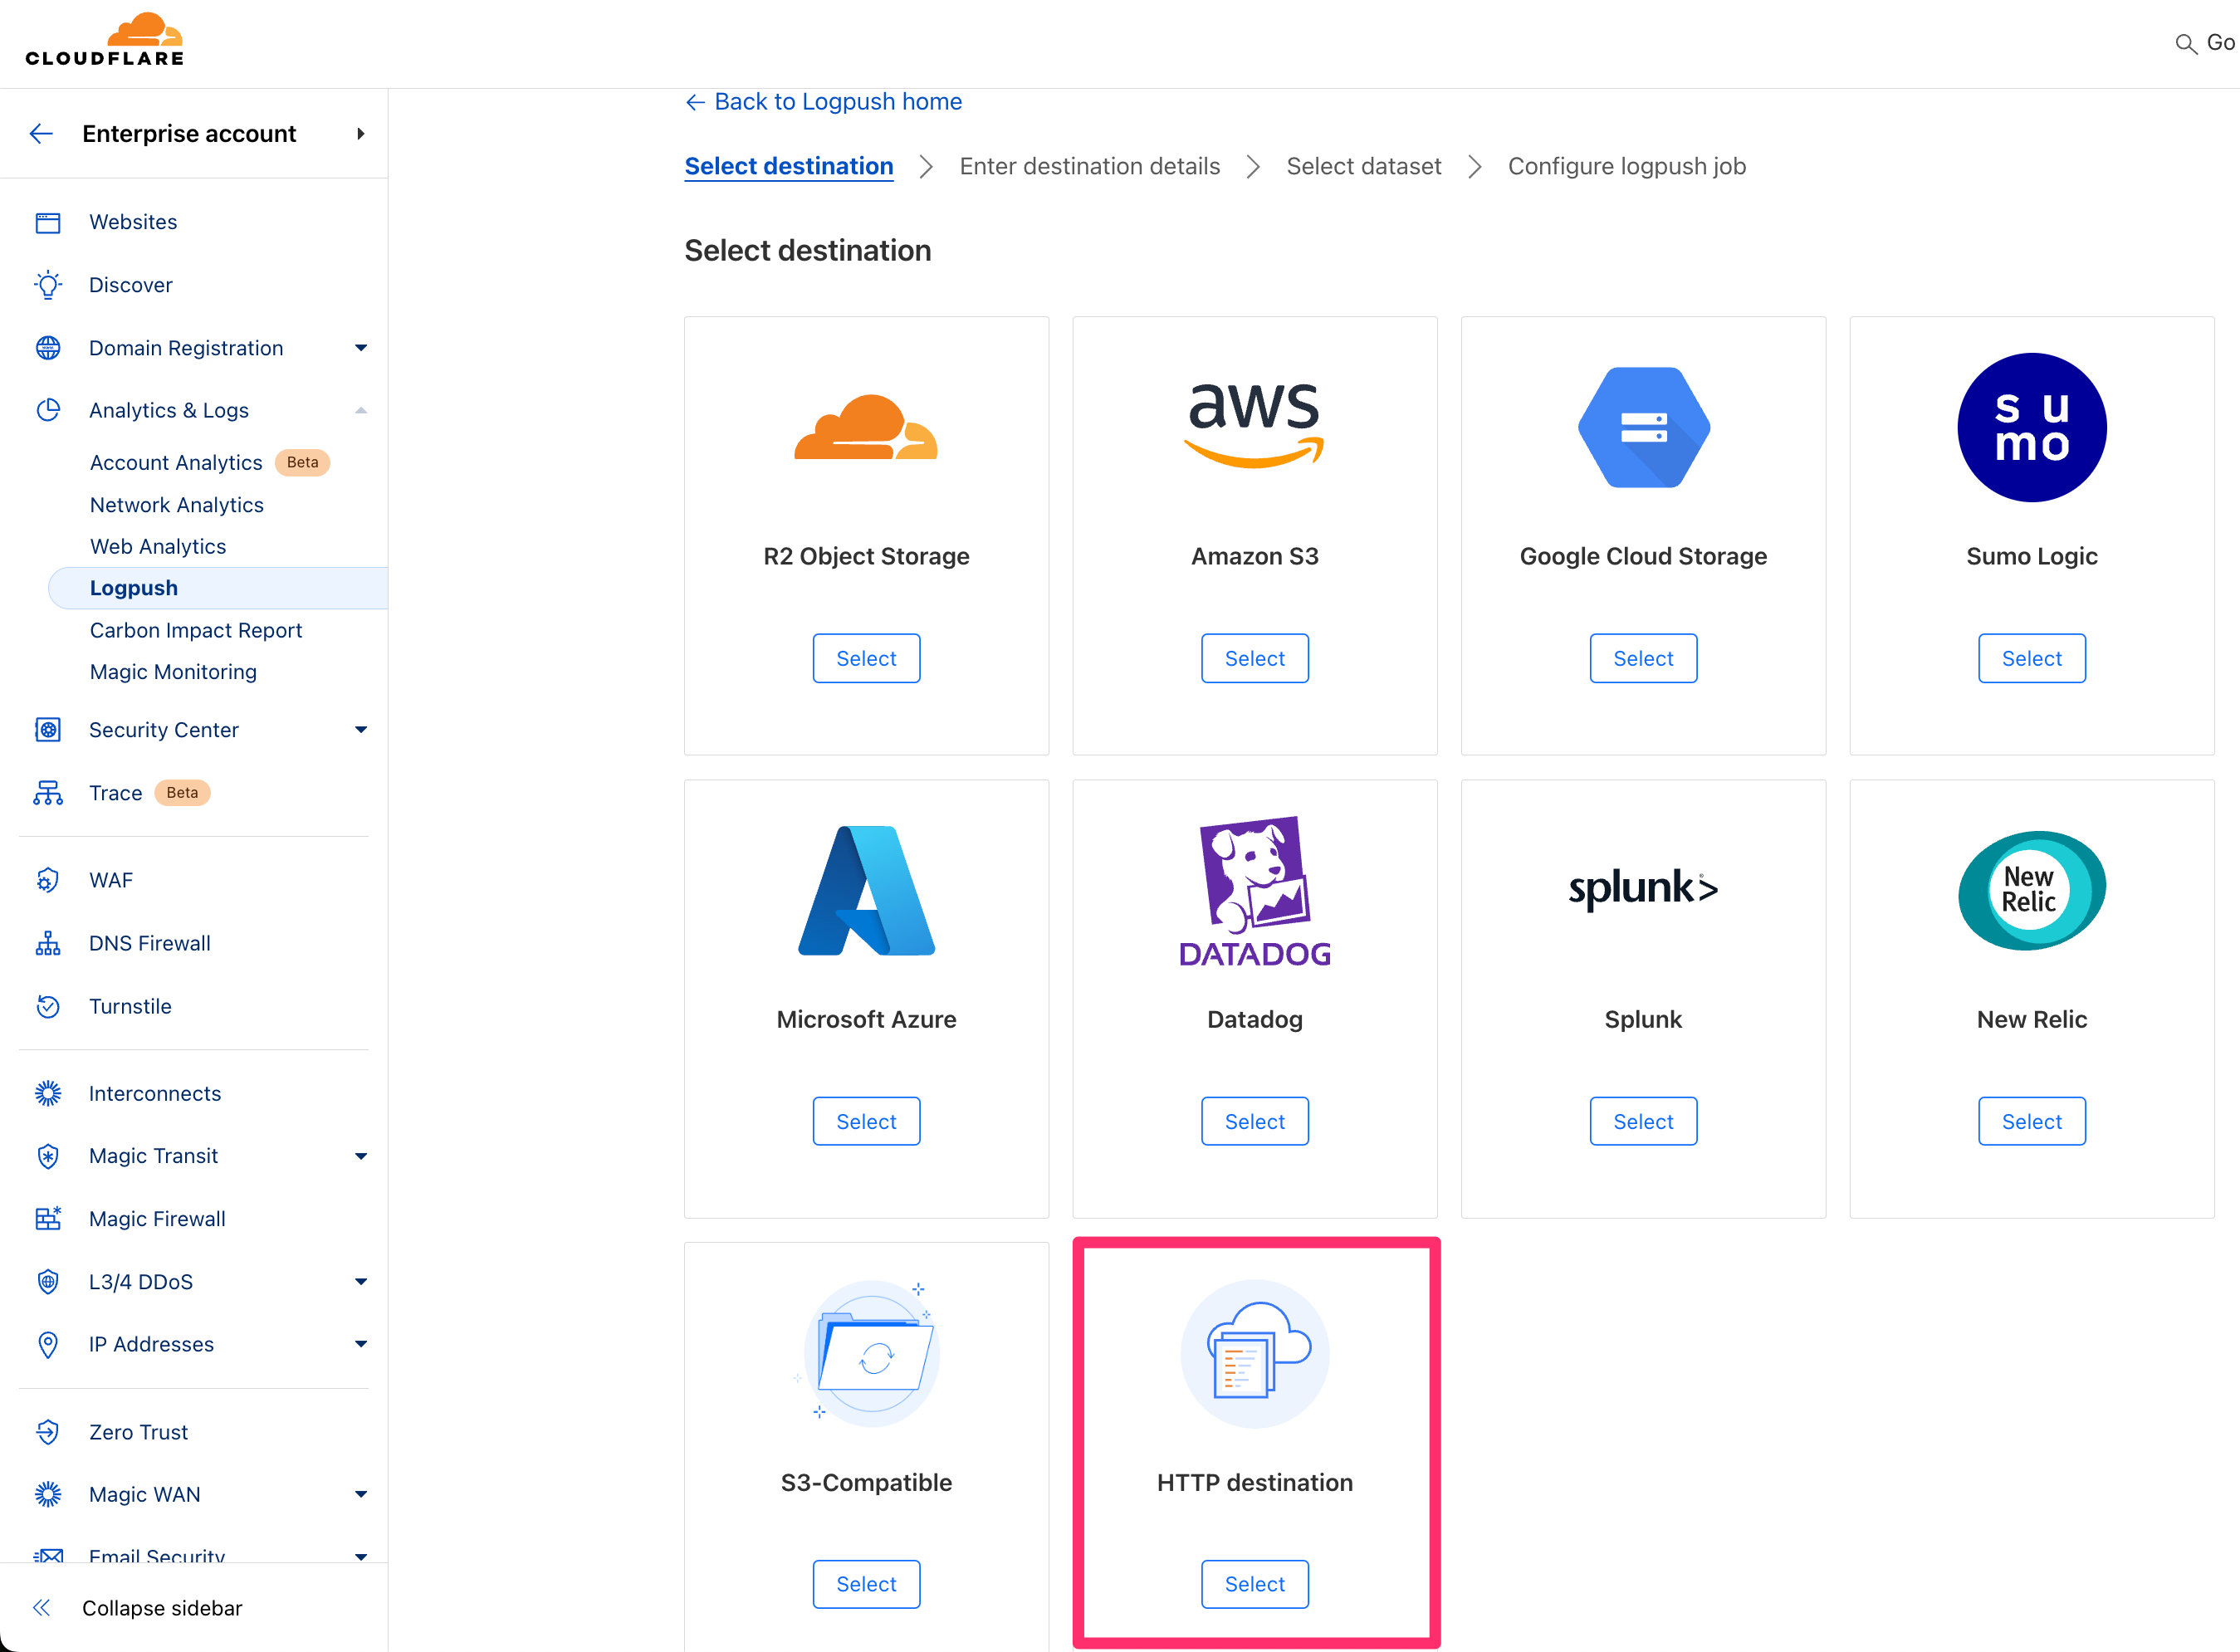Collapse the Analytics & Logs section
This screenshot has height=1652, width=2240.
tap(361, 410)
